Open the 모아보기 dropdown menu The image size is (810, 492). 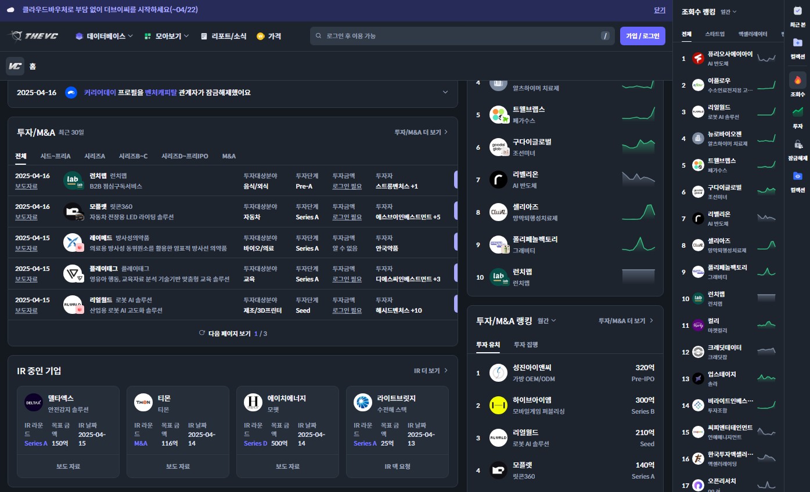click(167, 36)
